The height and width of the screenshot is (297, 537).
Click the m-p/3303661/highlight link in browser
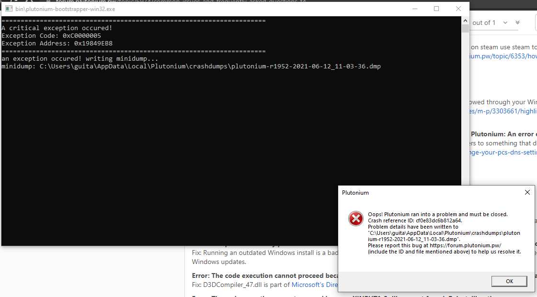[x=503, y=111]
